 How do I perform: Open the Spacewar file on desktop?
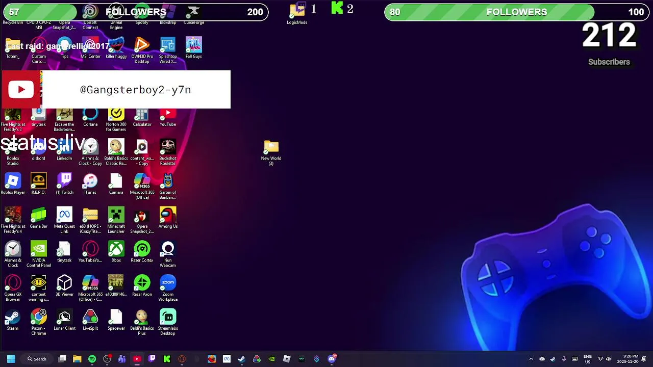pos(116,320)
